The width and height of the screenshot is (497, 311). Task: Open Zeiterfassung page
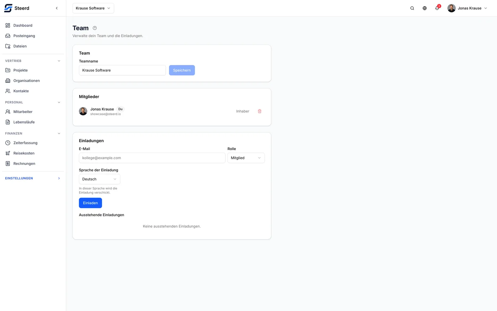point(25,143)
